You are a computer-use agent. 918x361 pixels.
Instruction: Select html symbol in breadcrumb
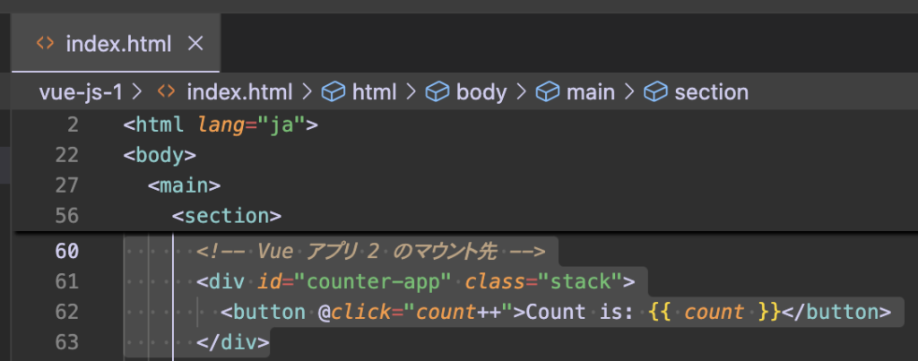374,92
